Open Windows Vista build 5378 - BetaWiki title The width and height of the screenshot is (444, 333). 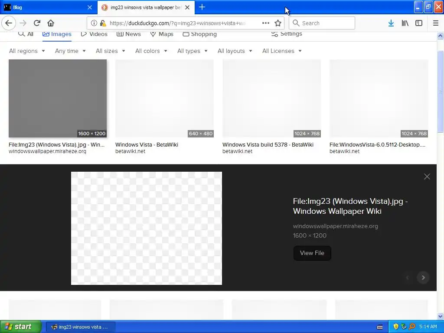pos(268,145)
